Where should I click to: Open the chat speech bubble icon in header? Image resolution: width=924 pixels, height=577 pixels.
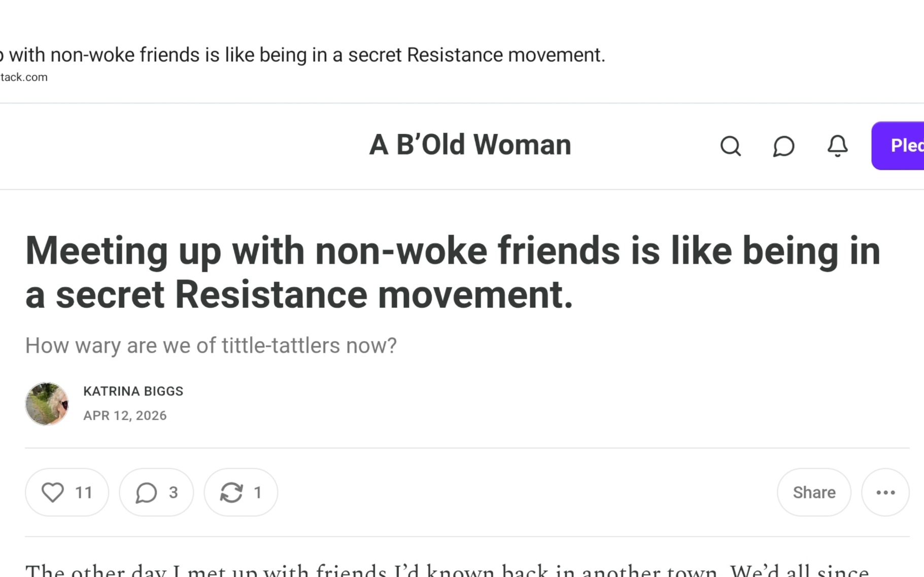click(783, 146)
